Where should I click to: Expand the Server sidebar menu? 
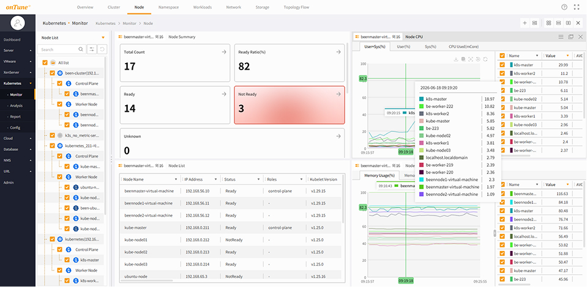point(31,51)
